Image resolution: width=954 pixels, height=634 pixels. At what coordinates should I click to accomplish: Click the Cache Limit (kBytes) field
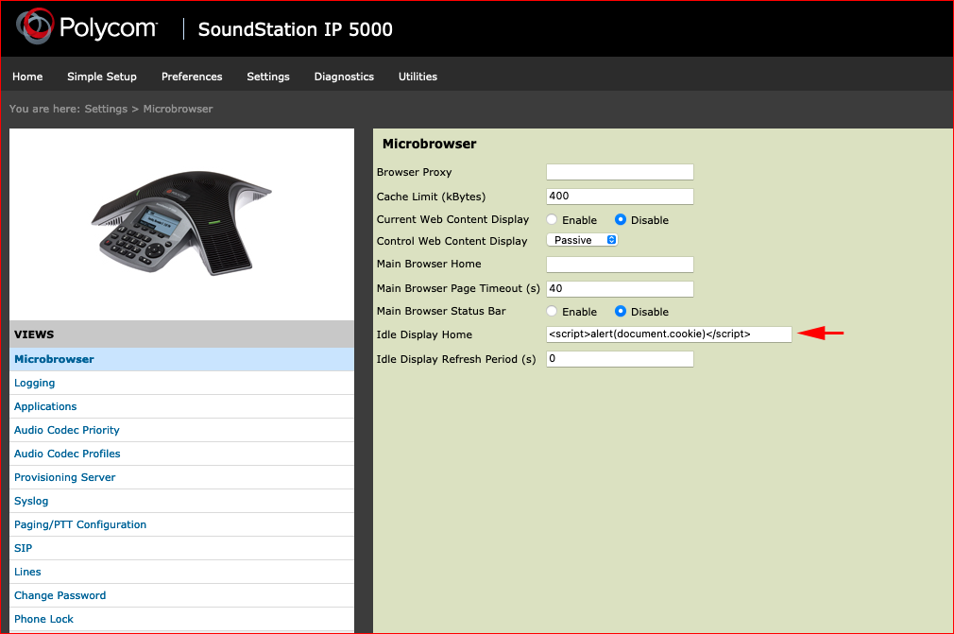click(x=620, y=196)
